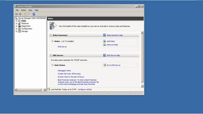Expand the Diagnostics tree node

(x=16, y=26)
